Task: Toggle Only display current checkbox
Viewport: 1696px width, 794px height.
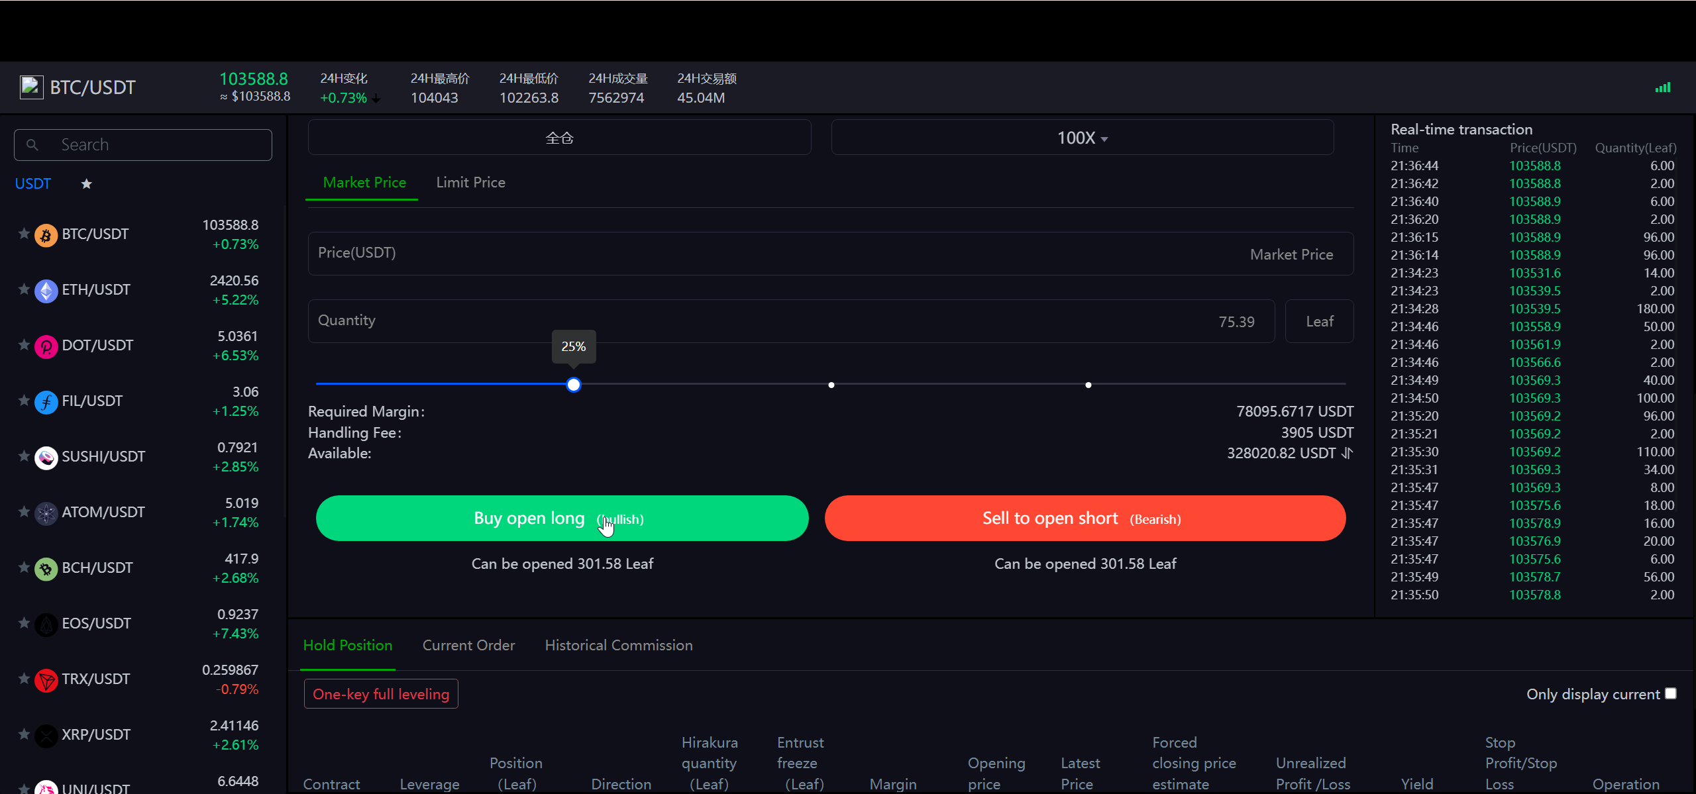Action: point(1670,693)
